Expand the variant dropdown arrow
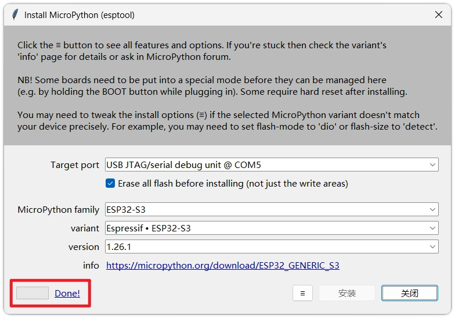455x318 pixels. click(x=433, y=228)
